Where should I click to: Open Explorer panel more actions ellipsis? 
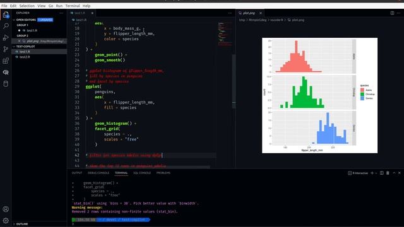(x=61, y=13)
